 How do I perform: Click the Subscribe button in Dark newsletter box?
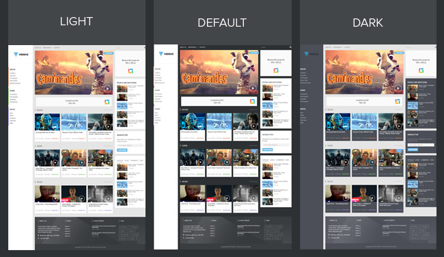413,149
